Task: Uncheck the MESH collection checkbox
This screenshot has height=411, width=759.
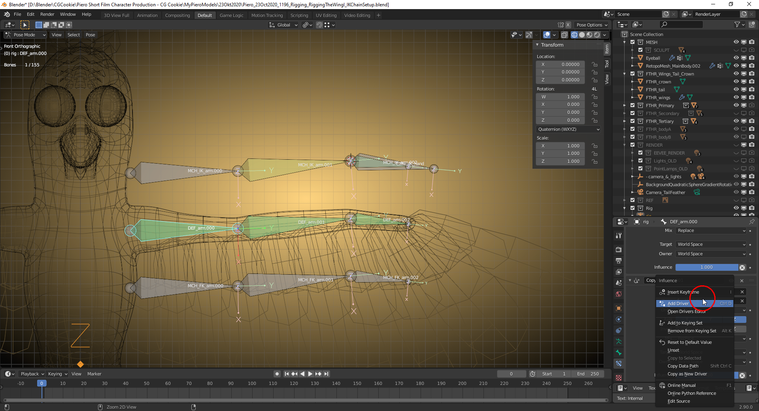Action: pos(632,42)
